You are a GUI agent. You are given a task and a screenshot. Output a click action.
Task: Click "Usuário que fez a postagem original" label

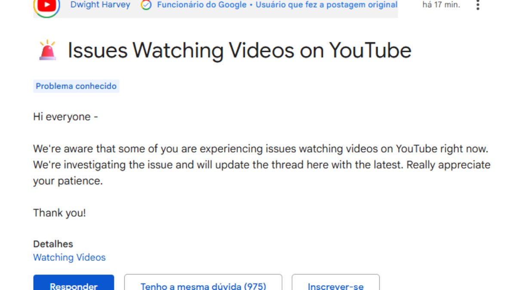326,5
